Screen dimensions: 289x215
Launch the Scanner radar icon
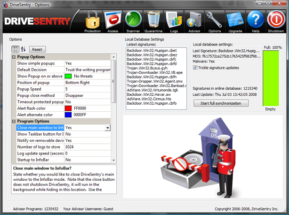(x=133, y=22)
